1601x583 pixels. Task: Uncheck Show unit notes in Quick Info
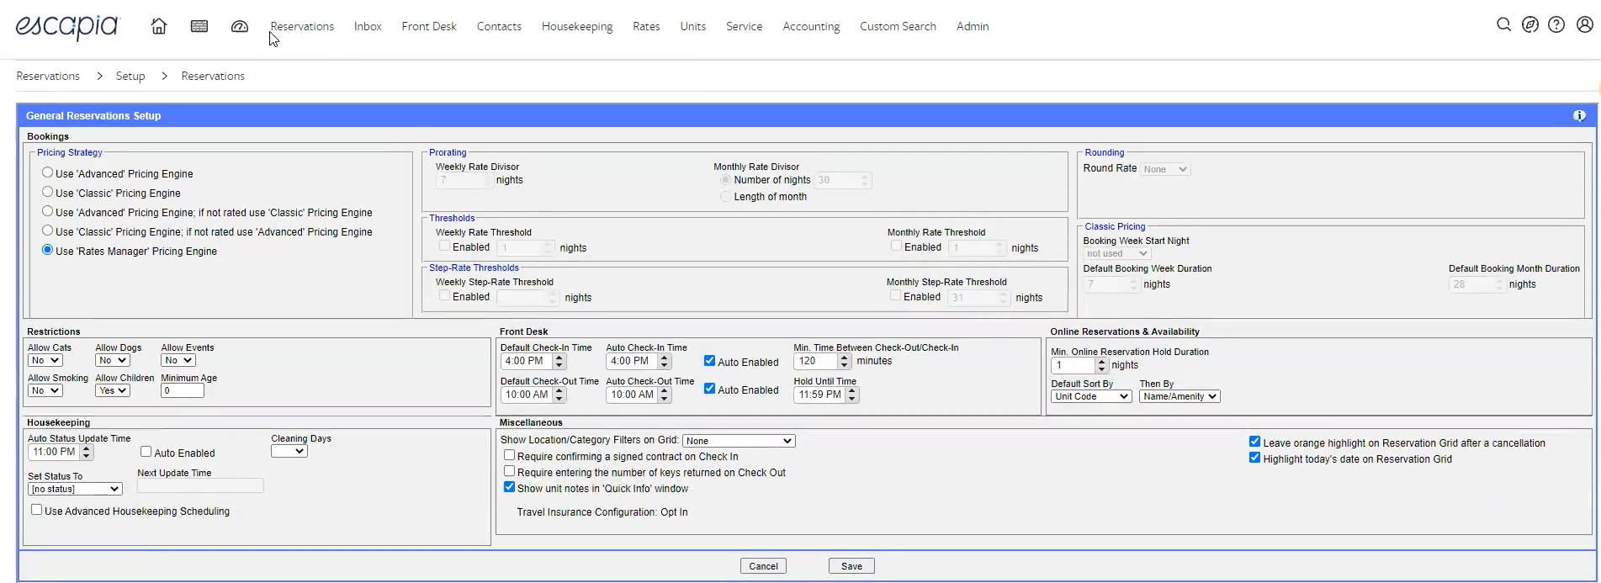[x=509, y=487]
